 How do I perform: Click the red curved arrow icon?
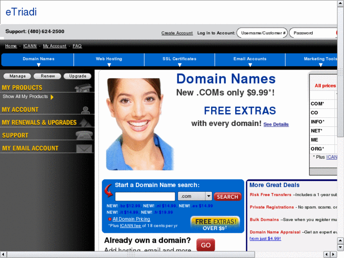coord(109,190)
